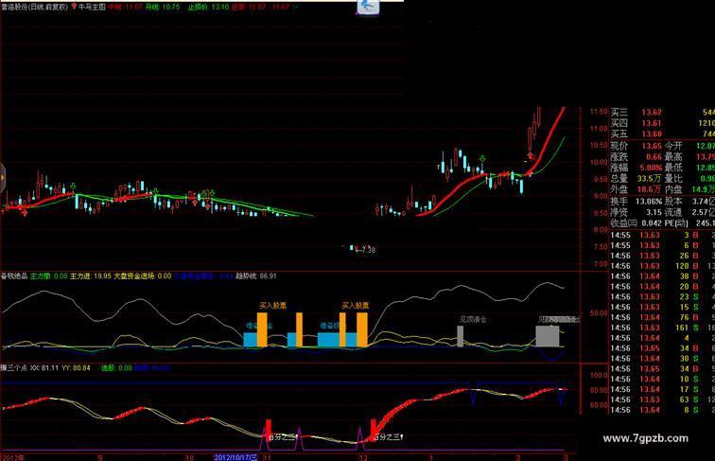Click the 股本 3.74亿 share capital value

click(x=689, y=202)
